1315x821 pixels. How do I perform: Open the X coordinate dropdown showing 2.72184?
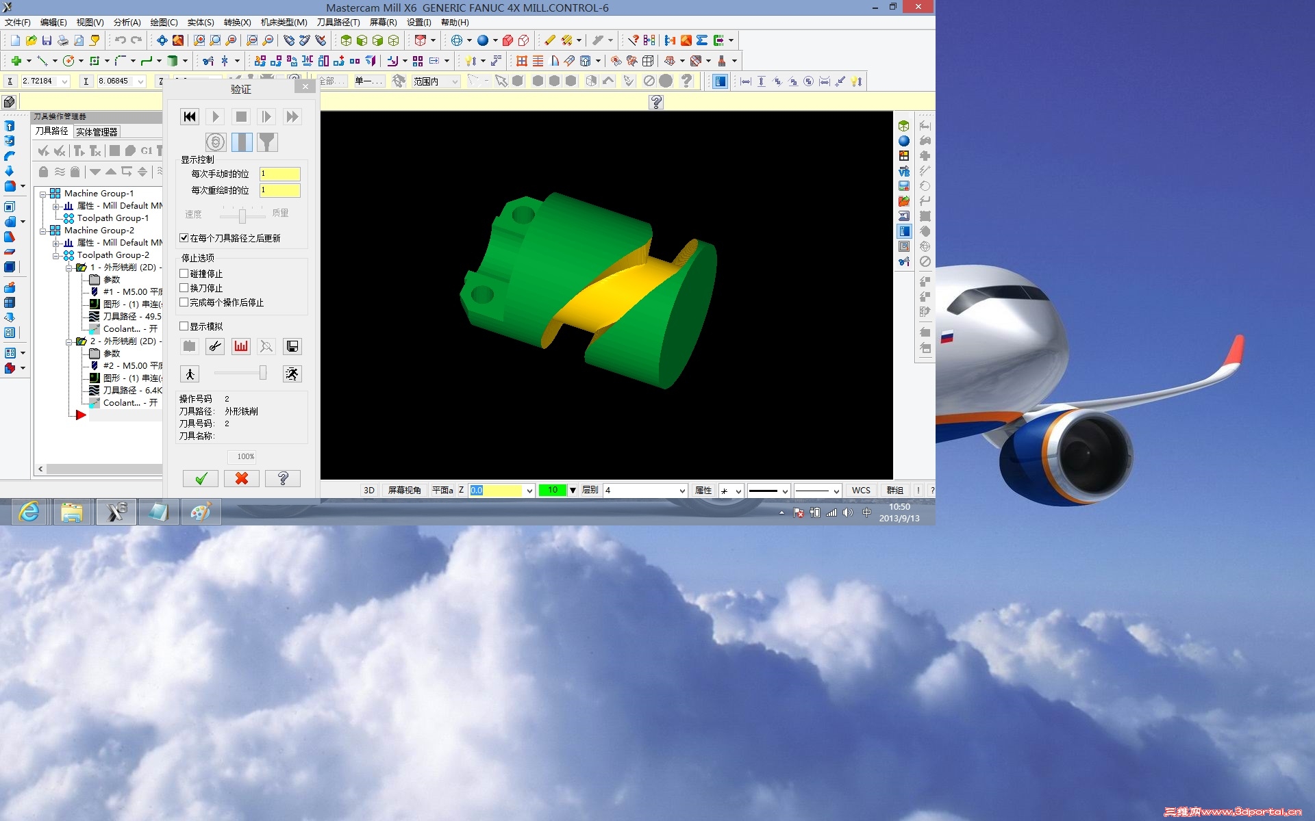(x=65, y=81)
